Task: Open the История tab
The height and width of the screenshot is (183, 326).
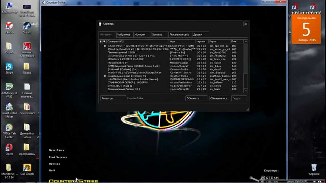Action: point(142,34)
